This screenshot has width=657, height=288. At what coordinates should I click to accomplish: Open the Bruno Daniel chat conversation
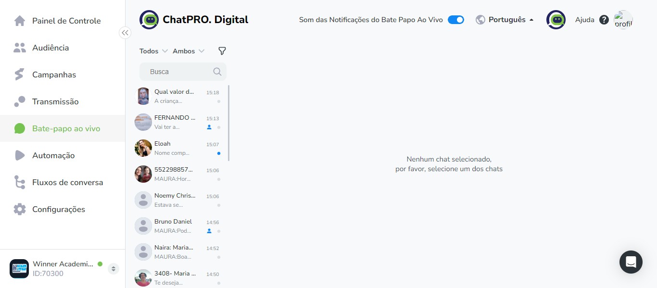[177, 226]
